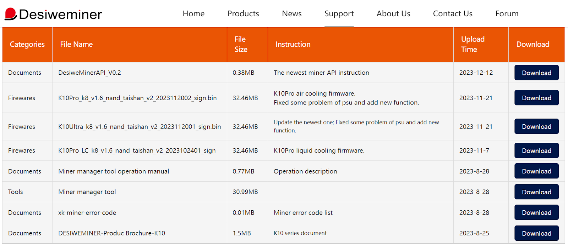Go to the News page
Viewport: 568px width, 245px height.
291,14
